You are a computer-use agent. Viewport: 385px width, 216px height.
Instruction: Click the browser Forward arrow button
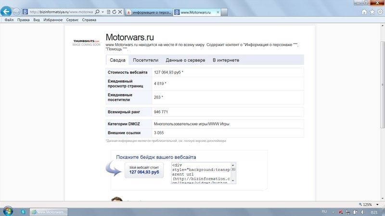tap(16, 12)
